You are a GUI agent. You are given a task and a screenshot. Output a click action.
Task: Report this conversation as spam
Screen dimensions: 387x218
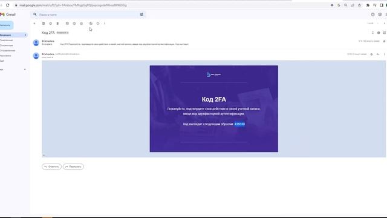pyautogui.click(x=50, y=24)
